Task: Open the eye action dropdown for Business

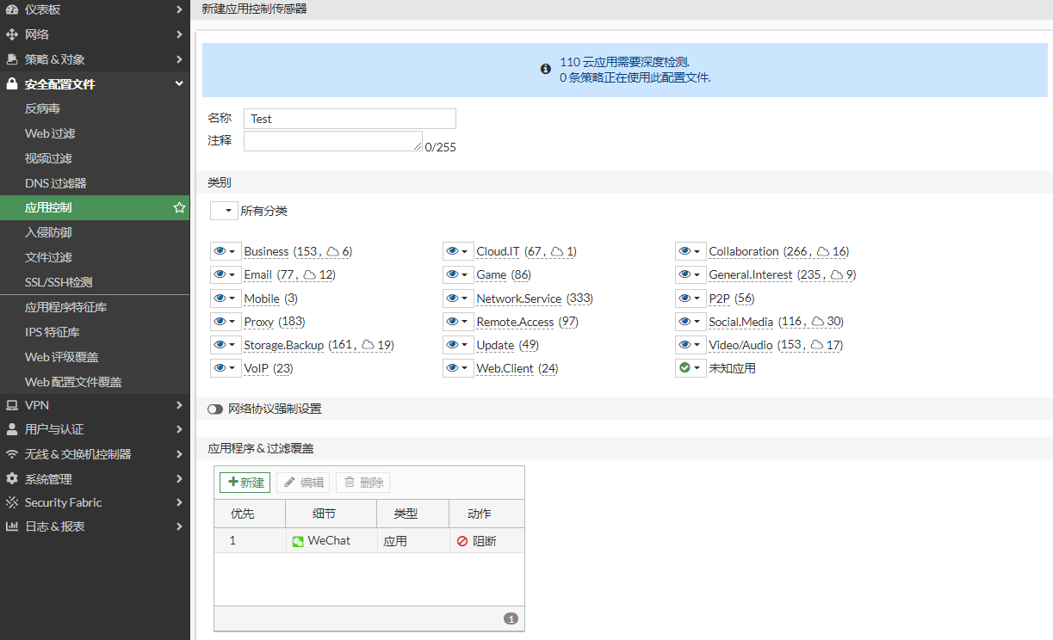Action: (225, 251)
